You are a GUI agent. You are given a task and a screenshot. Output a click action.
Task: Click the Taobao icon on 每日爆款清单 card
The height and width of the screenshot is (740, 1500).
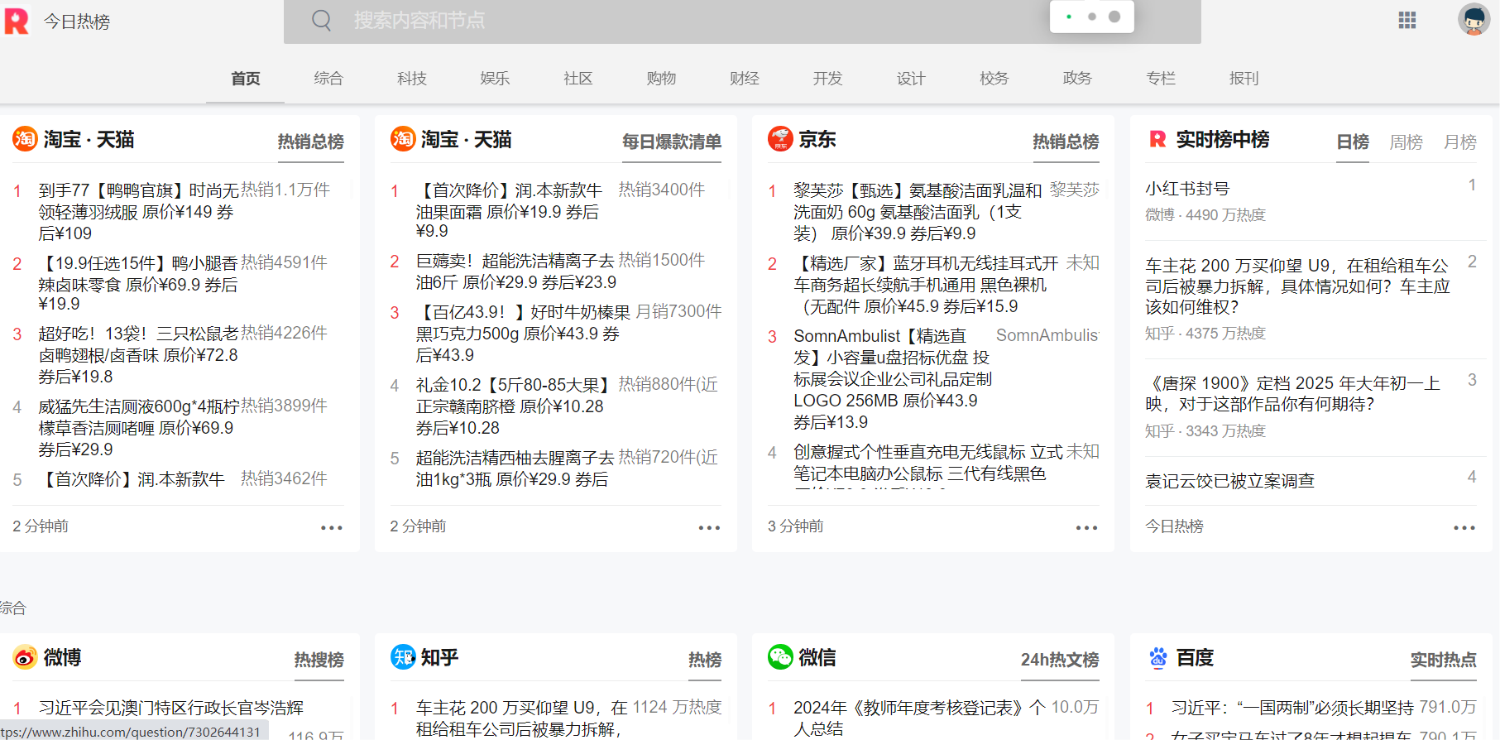coord(403,139)
